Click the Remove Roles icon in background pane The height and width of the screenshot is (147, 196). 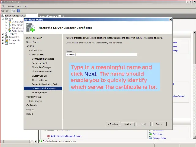[150, 138]
